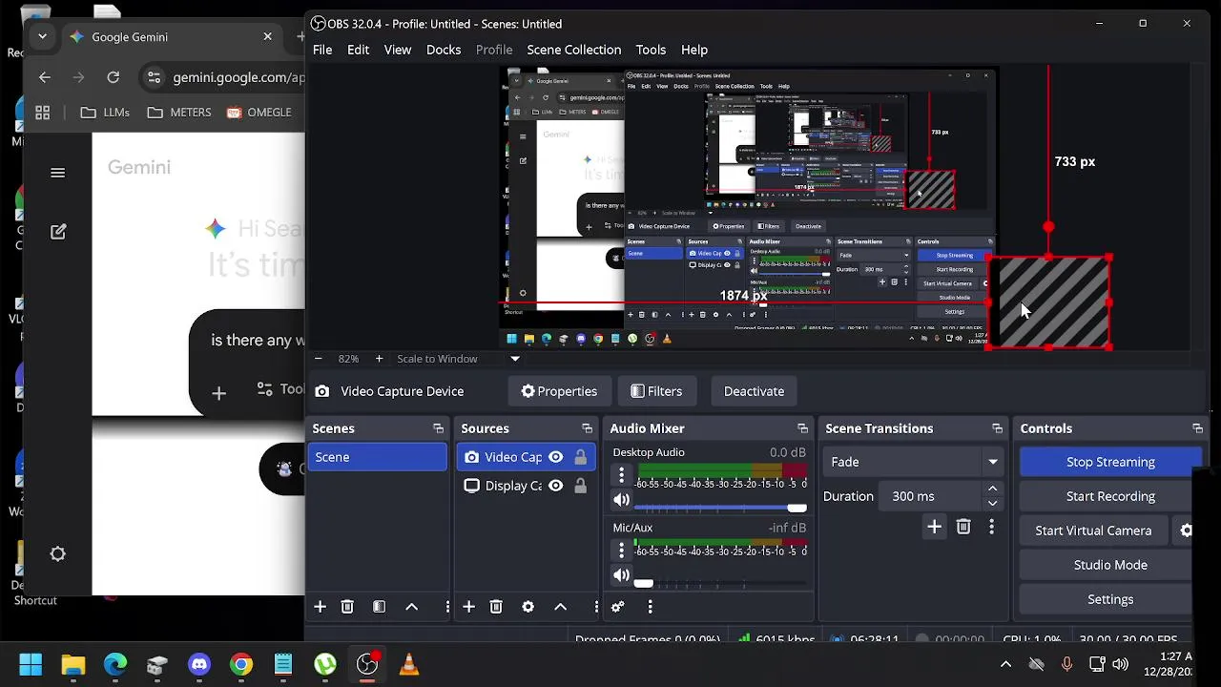Pop out the Controls dock
The image size is (1221, 687).
coord(1197,428)
